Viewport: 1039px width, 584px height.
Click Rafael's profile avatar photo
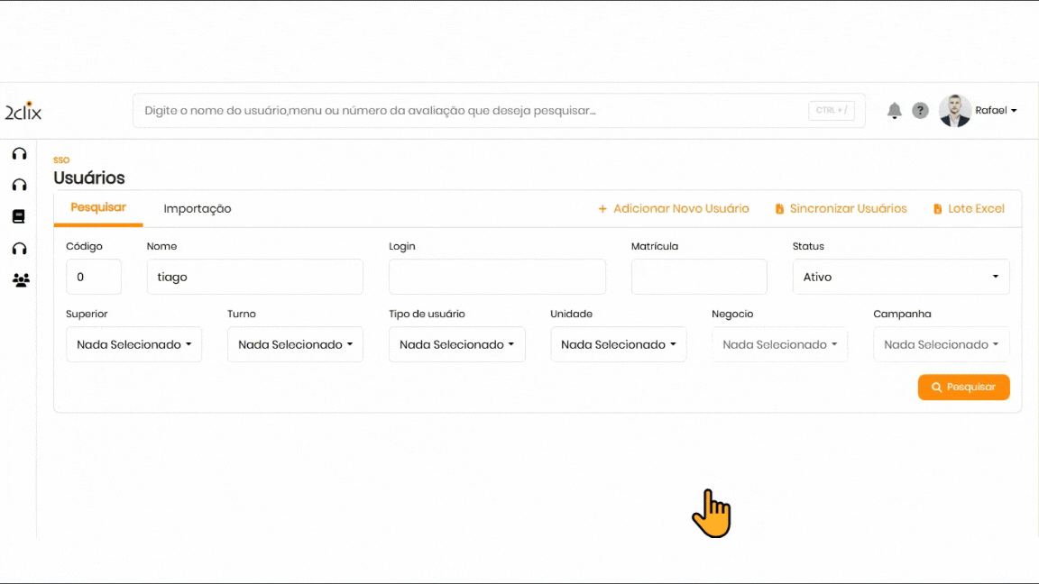955,111
